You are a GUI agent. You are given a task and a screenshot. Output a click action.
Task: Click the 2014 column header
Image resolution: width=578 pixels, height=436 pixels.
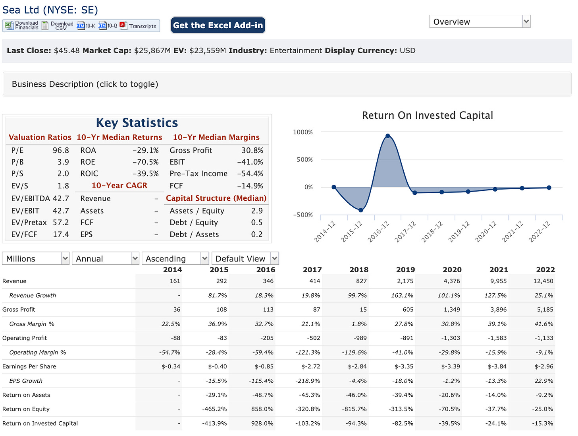point(172,269)
